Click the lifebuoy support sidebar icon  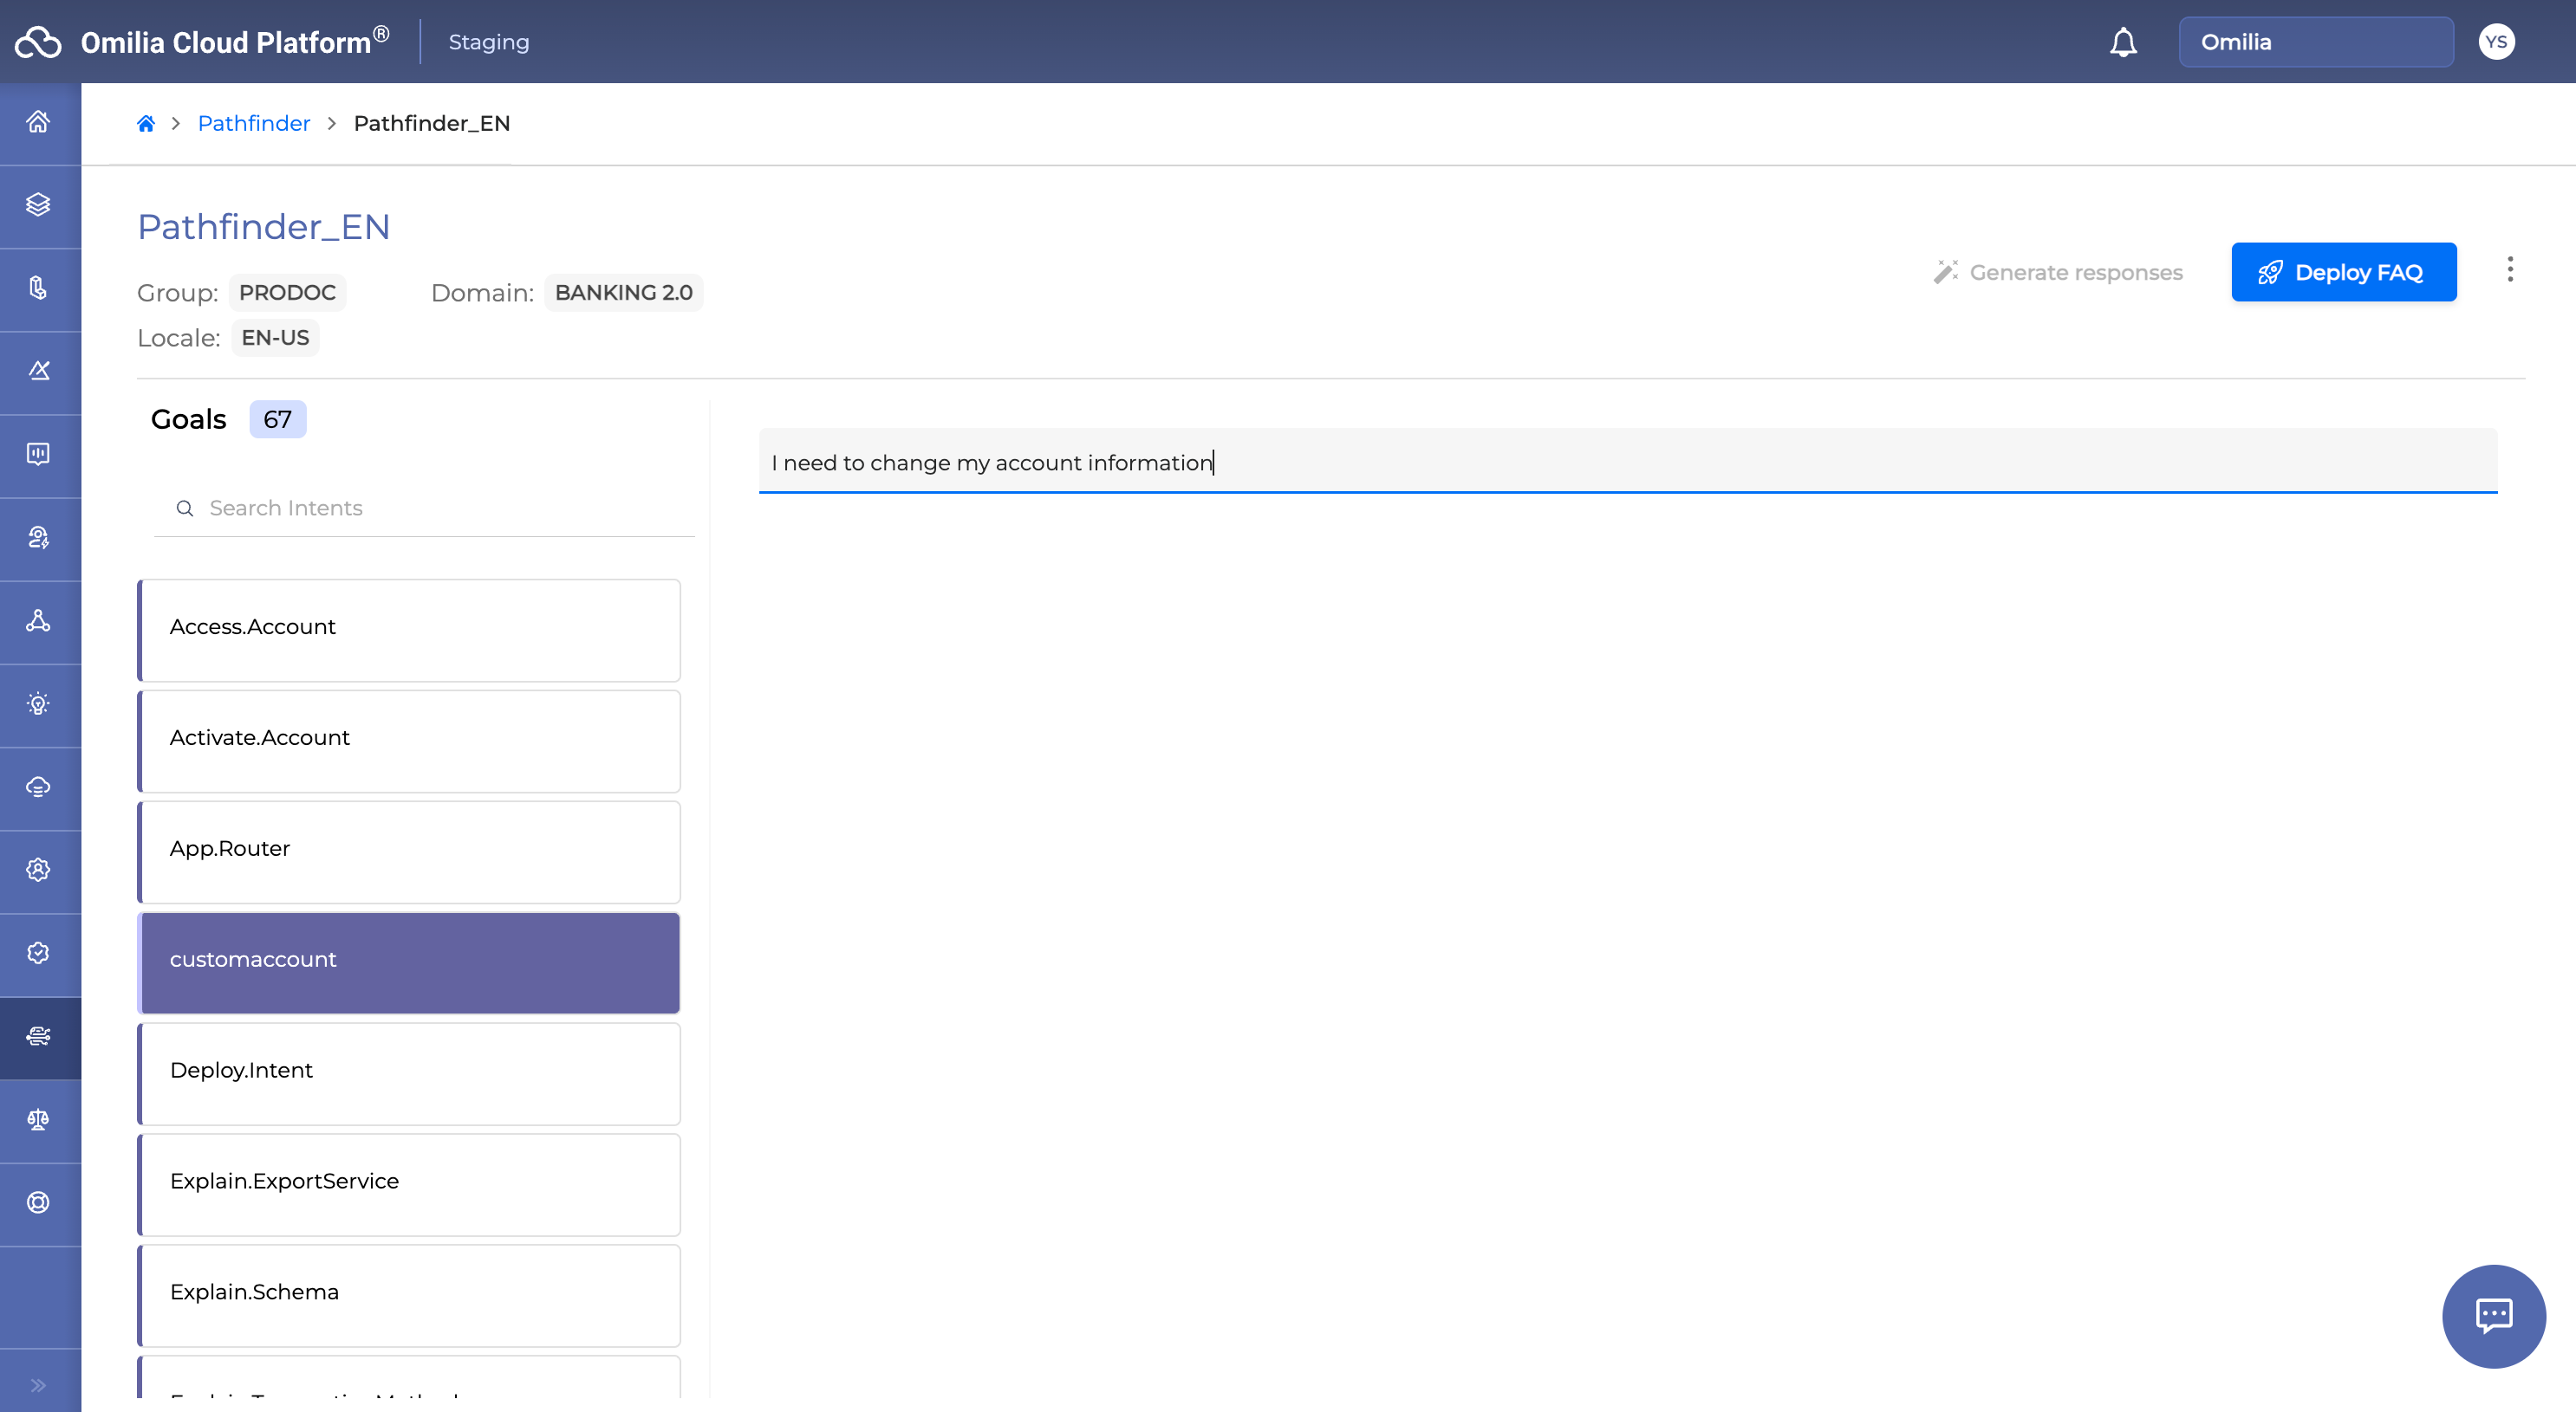pos(38,1202)
